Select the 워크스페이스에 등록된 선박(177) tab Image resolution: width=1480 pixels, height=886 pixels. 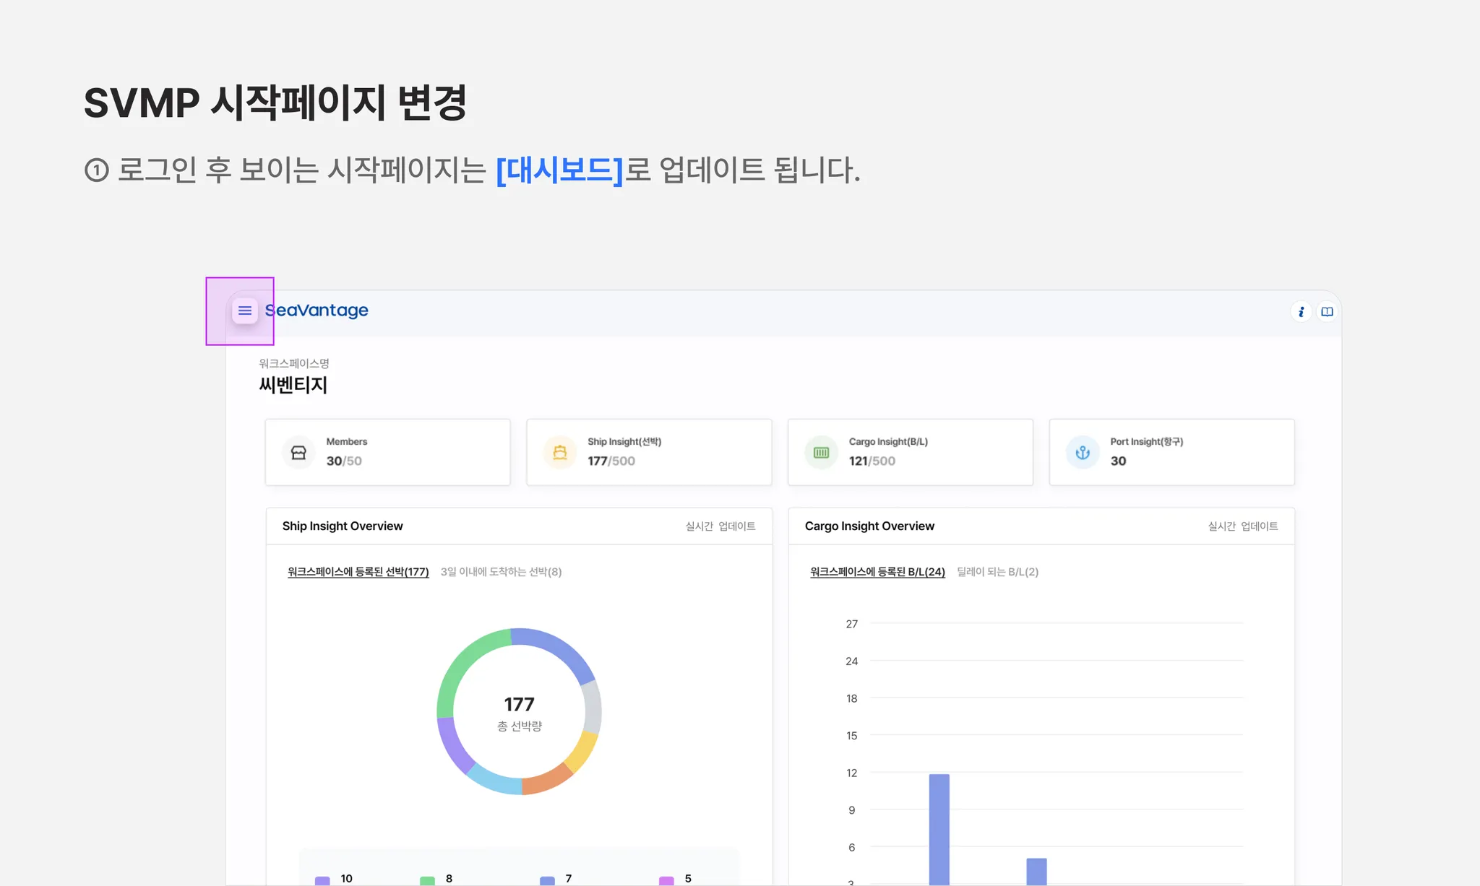[358, 572]
